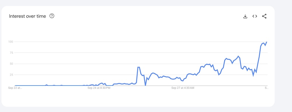Click the "Interest over time" heading
This screenshot has height=112, width=292.
[27, 16]
